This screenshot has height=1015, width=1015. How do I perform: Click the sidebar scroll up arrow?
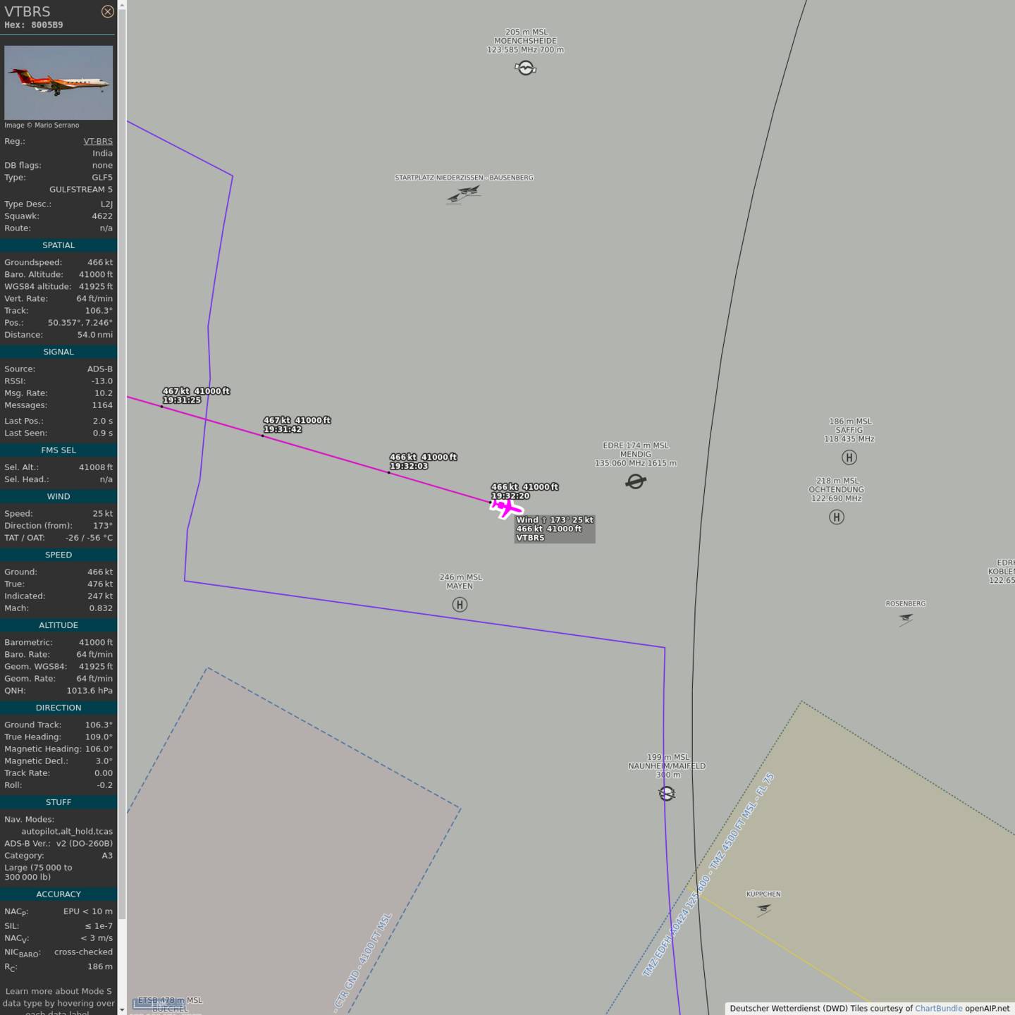122,5
